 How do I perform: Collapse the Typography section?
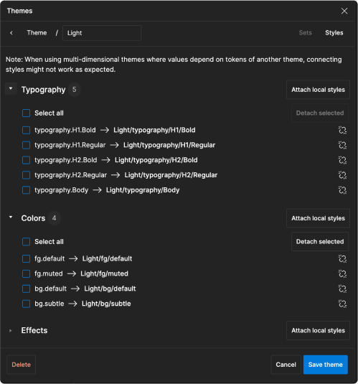11,89
